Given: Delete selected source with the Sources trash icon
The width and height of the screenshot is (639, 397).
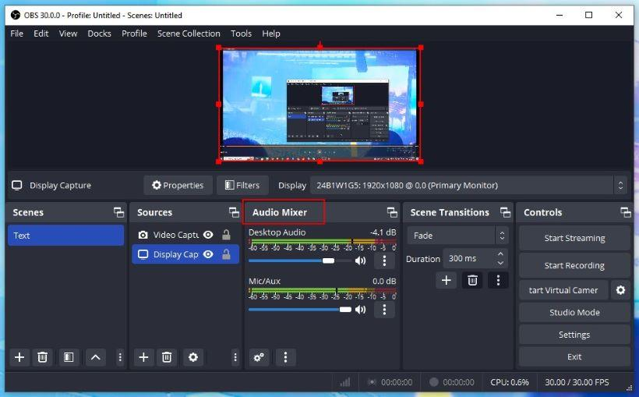Looking at the screenshot, I should [167, 357].
